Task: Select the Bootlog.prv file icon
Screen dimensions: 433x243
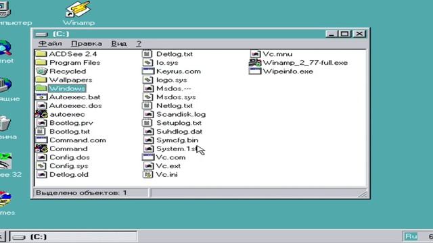Action: point(41,123)
